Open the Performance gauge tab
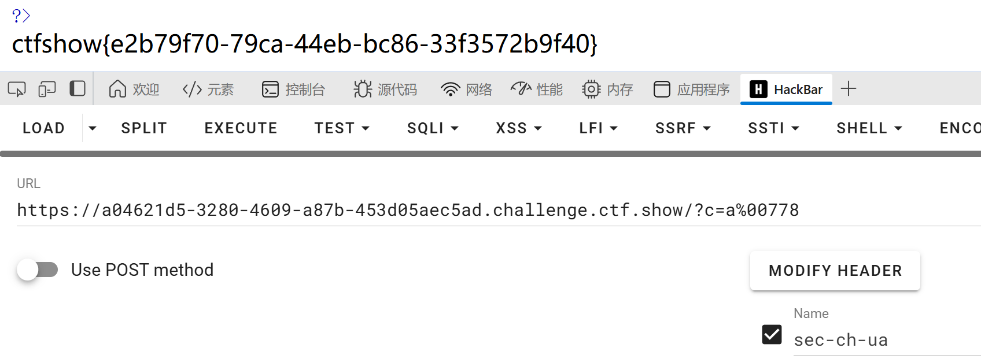Viewport: 981px width, 359px height. (536, 89)
